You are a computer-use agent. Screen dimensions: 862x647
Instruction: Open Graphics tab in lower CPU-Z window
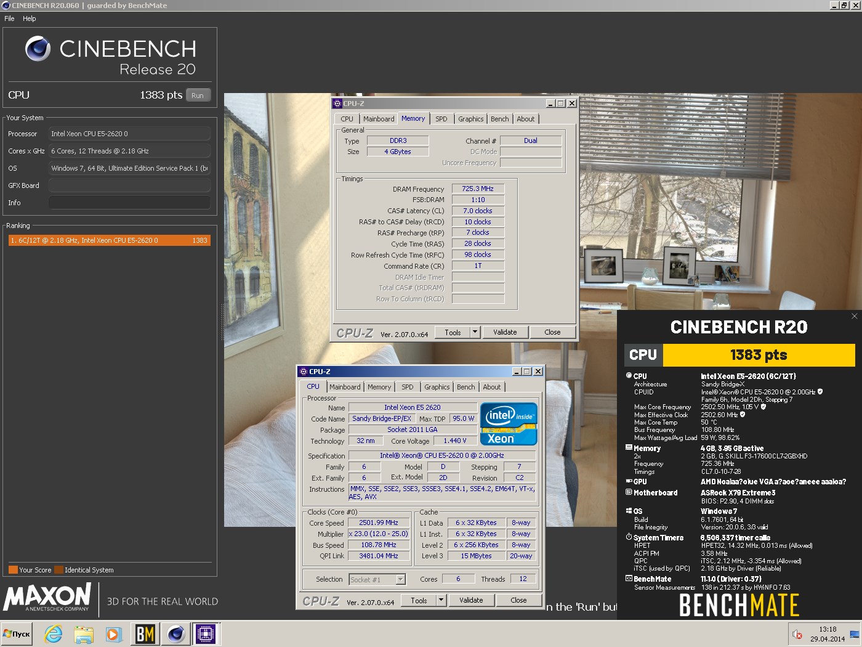[x=437, y=387]
